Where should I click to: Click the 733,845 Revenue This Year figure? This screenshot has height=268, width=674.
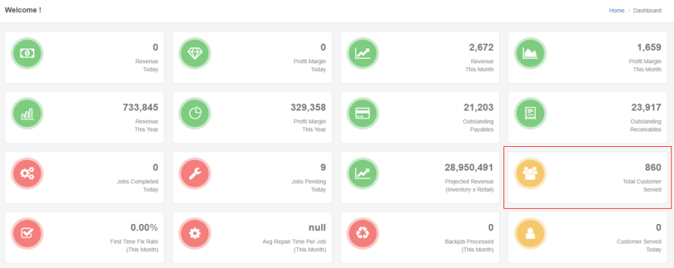(x=140, y=107)
